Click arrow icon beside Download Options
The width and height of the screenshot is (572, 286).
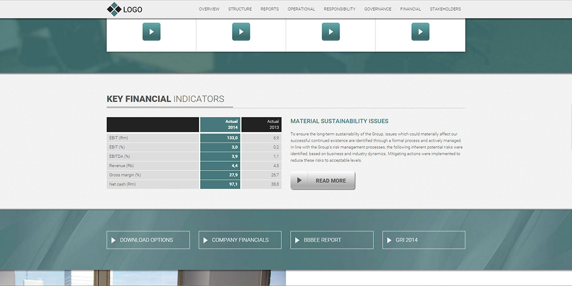click(x=113, y=240)
